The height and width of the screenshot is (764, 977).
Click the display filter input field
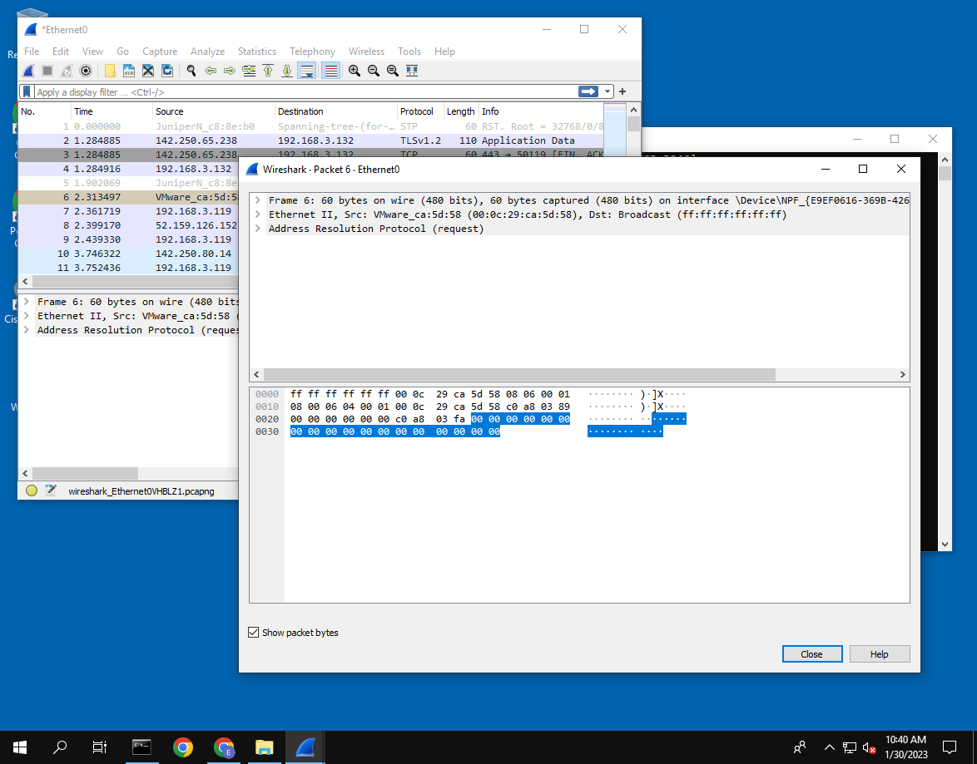tap(305, 91)
